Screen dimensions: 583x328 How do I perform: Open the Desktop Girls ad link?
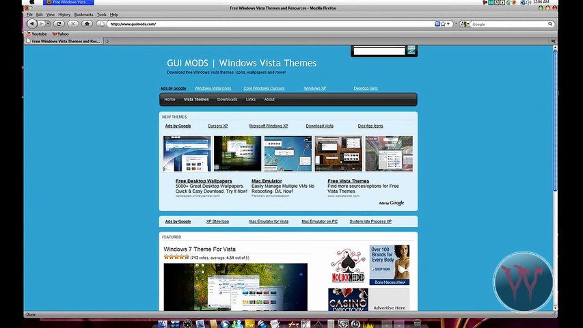pos(366,88)
